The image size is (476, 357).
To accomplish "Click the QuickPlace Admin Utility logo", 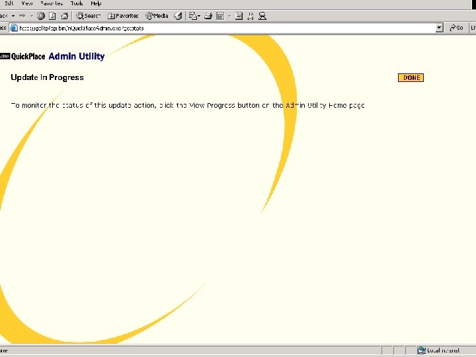I will pyautogui.click(x=52, y=56).
